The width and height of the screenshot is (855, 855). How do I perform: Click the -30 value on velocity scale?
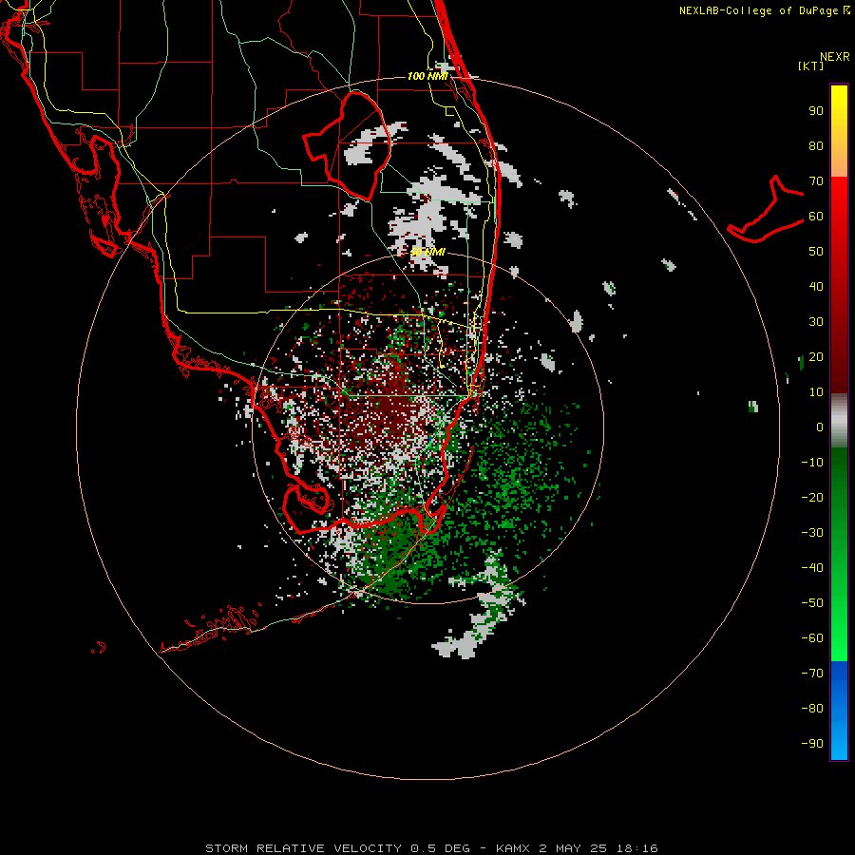tap(812, 533)
